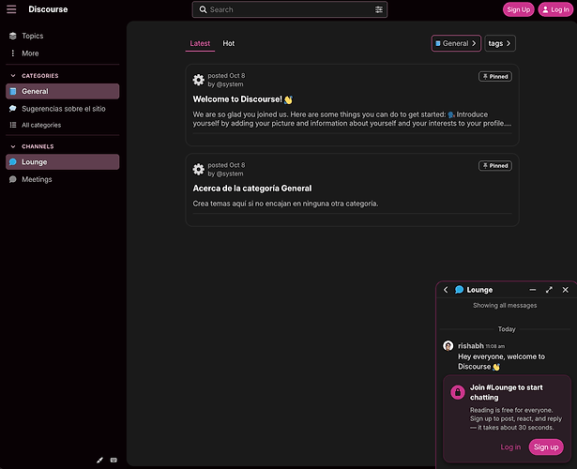This screenshot has height=469, width=577.
Task: Collapse the Channels section
Action: coord(32,146)
